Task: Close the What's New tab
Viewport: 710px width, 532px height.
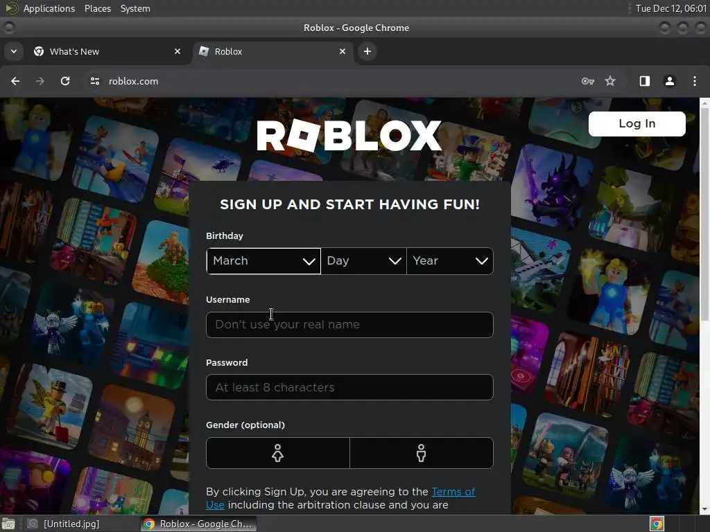Action: [177, 51]
